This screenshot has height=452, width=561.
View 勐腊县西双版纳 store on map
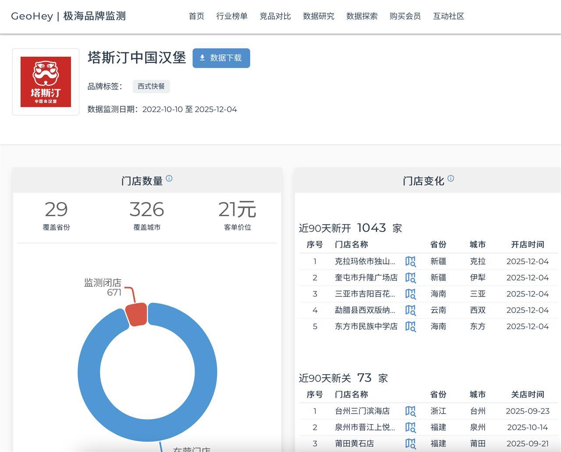[411, 310]
